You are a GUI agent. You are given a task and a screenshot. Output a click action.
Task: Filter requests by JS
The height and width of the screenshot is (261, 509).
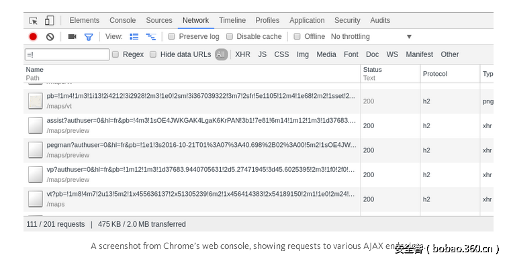263,54
